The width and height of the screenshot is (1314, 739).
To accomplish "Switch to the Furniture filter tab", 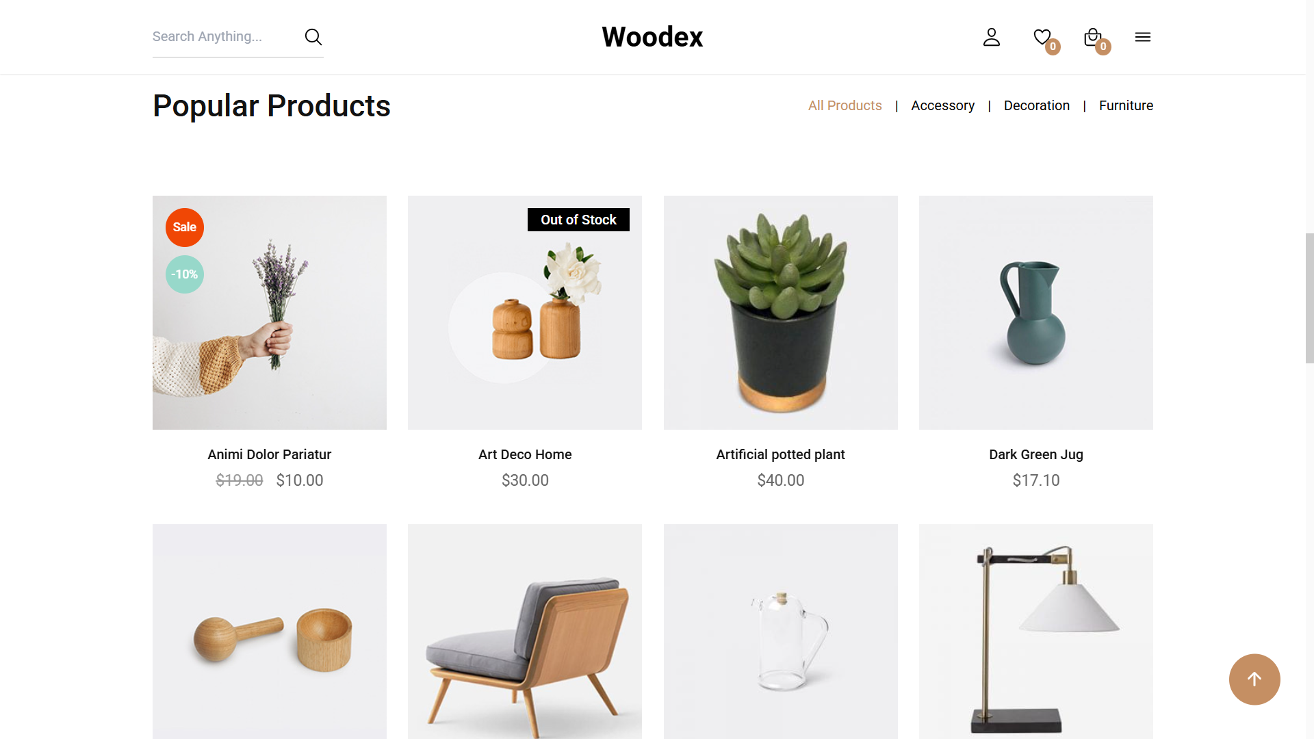I will coord(1126,105).
